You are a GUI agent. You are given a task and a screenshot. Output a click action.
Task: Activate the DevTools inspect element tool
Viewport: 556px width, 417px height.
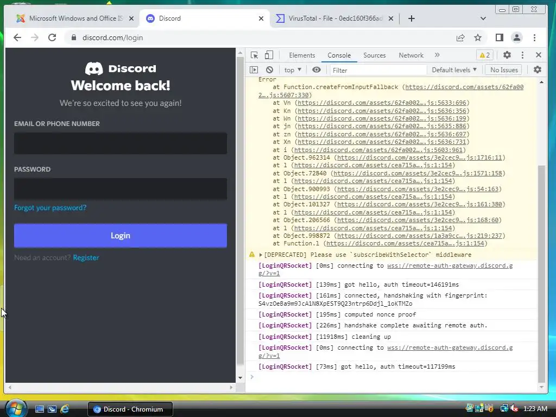pos(254,55)
